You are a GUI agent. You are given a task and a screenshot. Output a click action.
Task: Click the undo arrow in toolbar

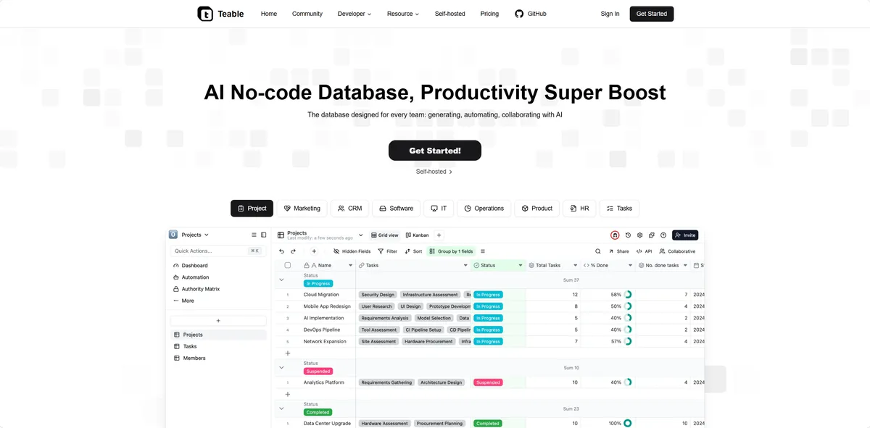[281, 251]
